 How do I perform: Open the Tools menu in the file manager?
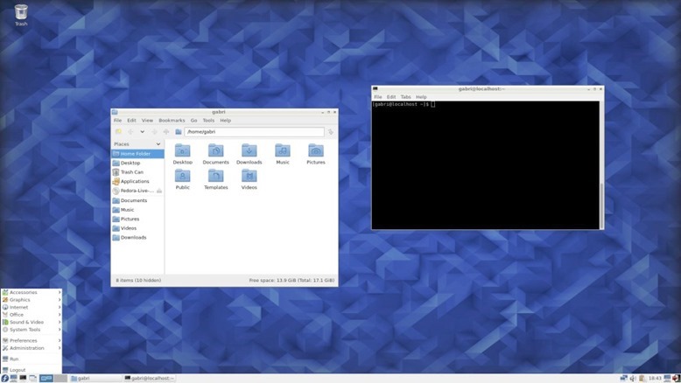pos(208,120)
